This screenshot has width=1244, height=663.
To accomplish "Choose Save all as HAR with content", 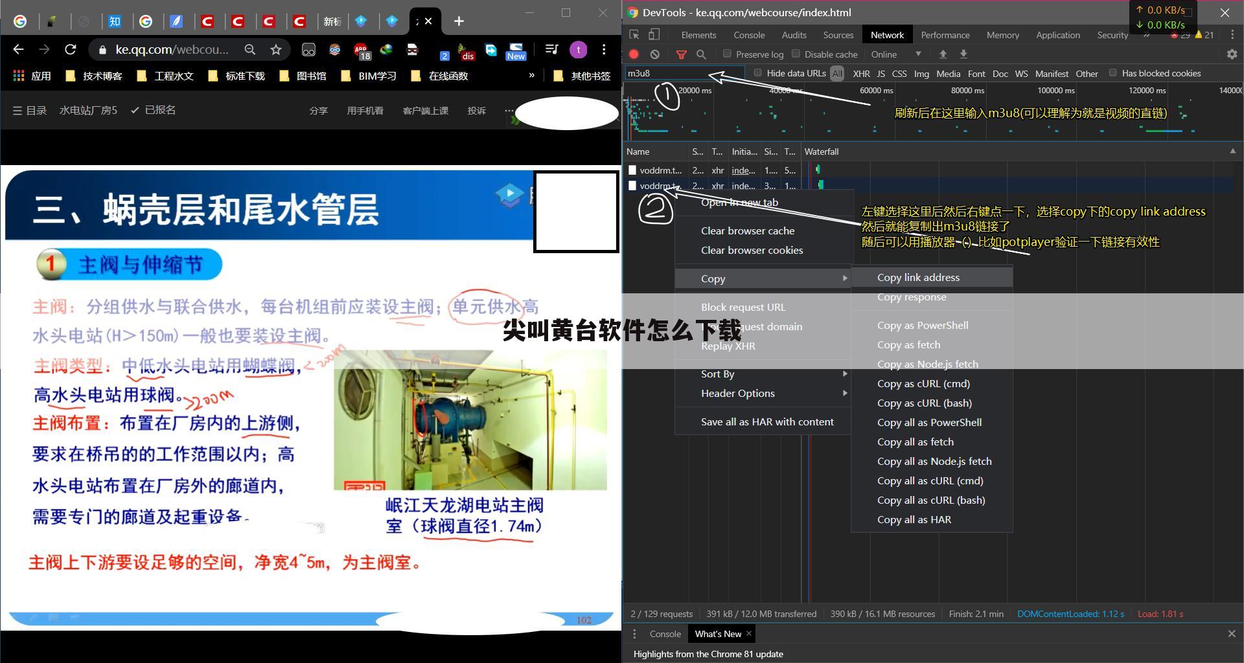I will 763,421.
